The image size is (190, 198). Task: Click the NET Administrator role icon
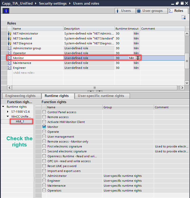9,34
